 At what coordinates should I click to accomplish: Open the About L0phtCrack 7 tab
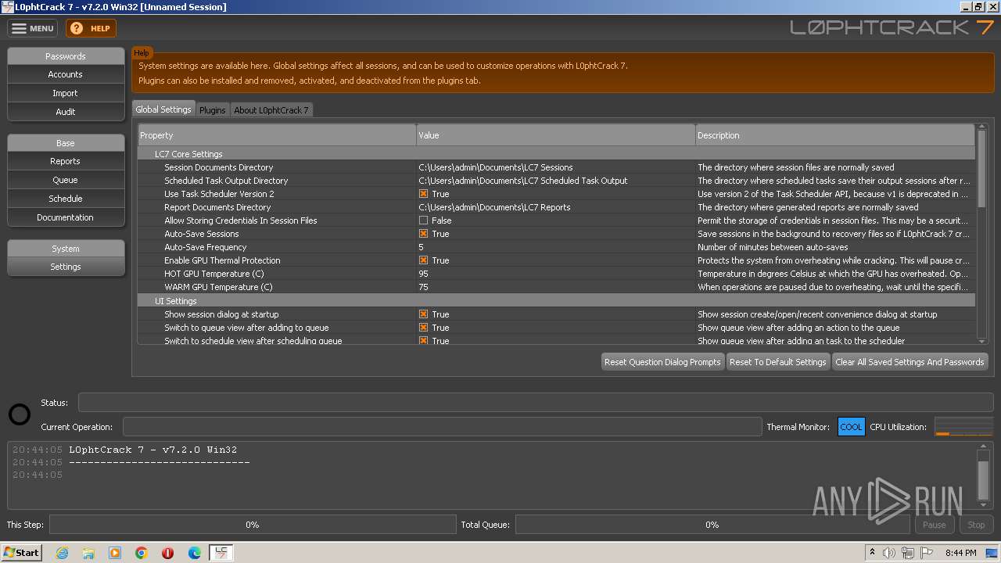pos(271,110)
